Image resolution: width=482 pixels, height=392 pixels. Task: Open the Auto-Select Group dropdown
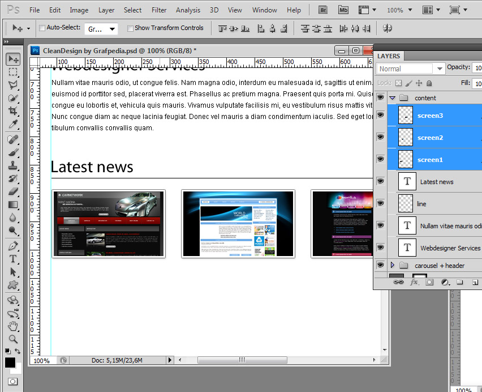pos(101,29)
